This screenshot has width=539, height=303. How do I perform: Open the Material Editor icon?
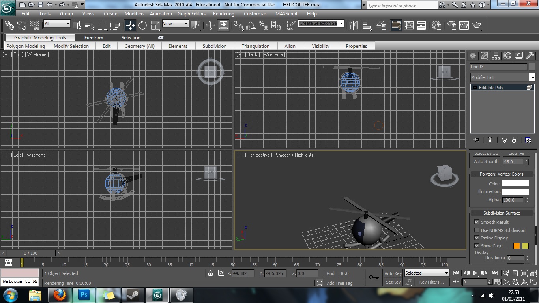[436, 25]
